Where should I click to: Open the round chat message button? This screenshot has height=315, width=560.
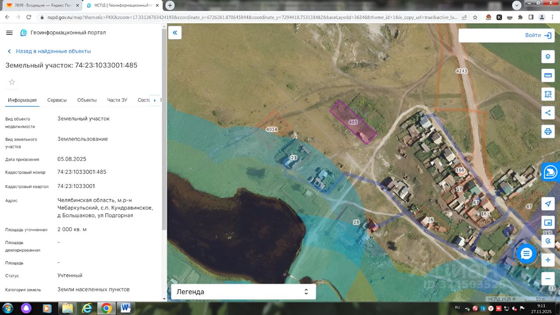point(526,253)
